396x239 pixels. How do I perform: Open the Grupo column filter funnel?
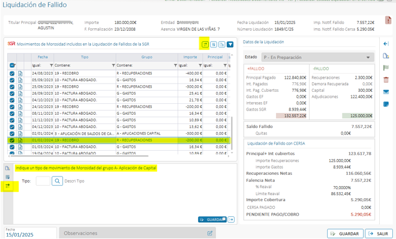(175, 65)
